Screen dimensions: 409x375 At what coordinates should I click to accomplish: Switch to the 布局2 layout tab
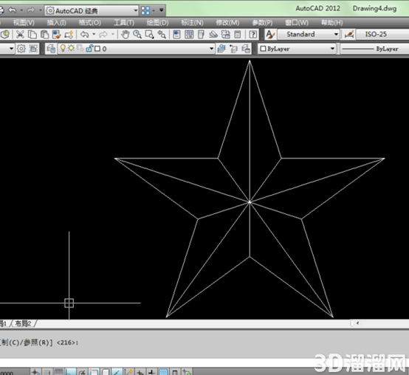(23, 323)
